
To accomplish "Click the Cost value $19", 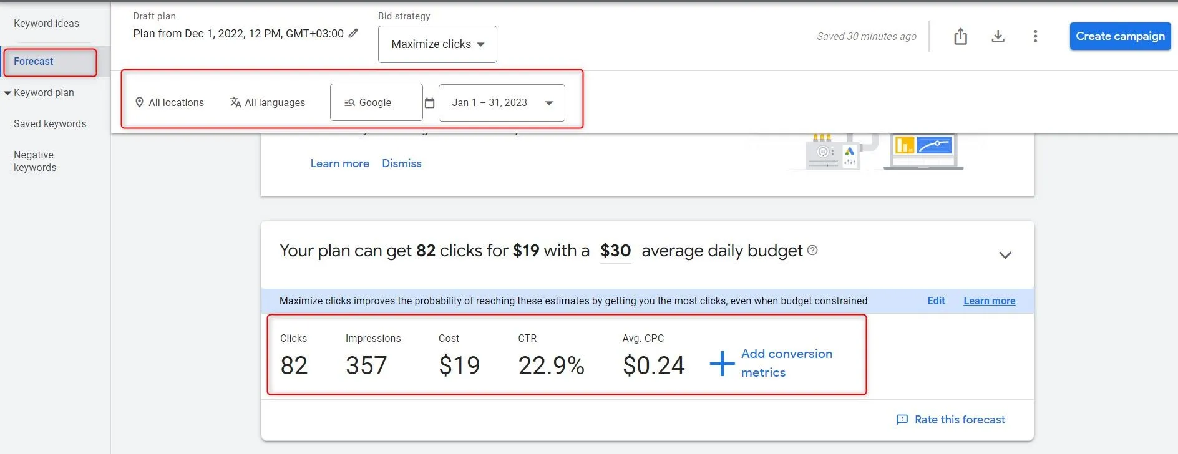I will coord(459,365).
